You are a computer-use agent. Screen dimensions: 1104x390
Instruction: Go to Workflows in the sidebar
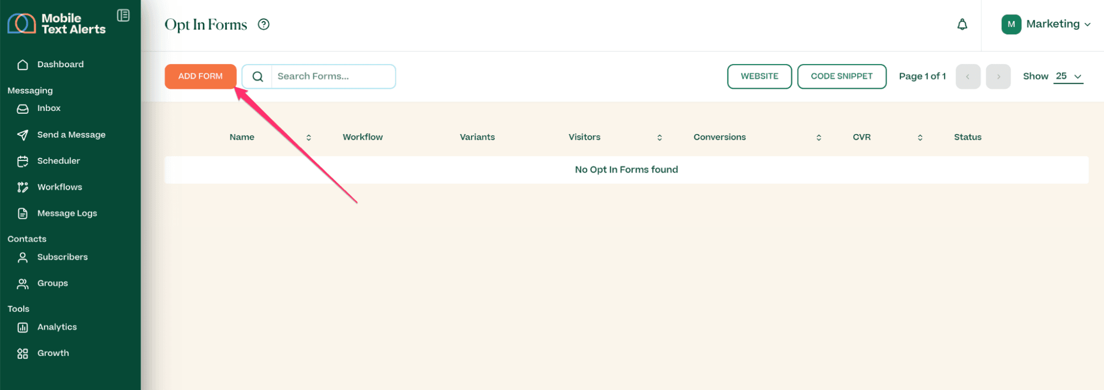[x=60, y=188]
